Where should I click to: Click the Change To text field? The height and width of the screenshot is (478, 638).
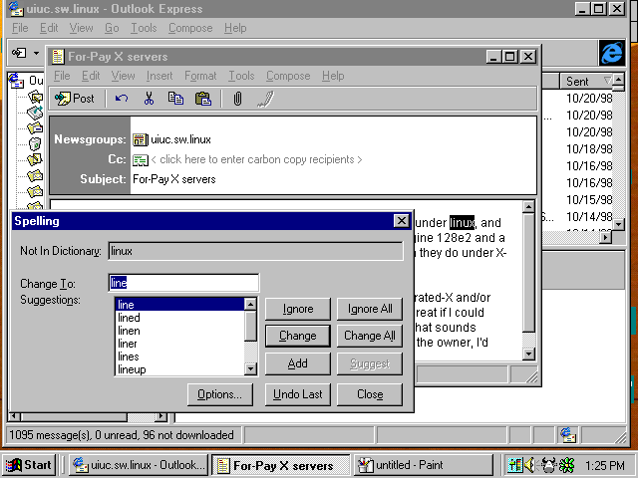pos(183,283)
